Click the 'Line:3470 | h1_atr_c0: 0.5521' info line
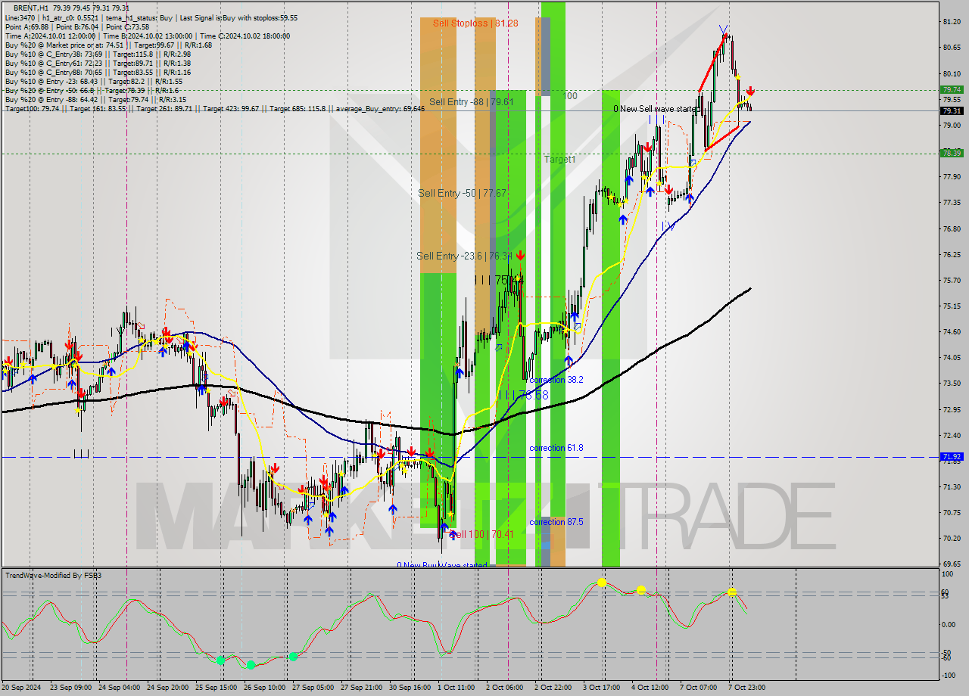The height and width of the screenshot is (696, 969). pyautogui.click(x=151, y=17)
